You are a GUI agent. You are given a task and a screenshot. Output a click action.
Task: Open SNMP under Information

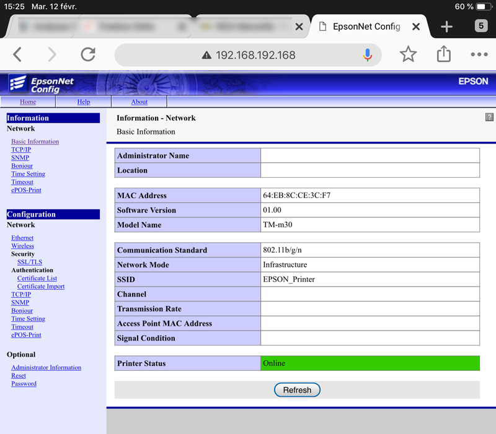pyautogui.click(x=20, y=158)
